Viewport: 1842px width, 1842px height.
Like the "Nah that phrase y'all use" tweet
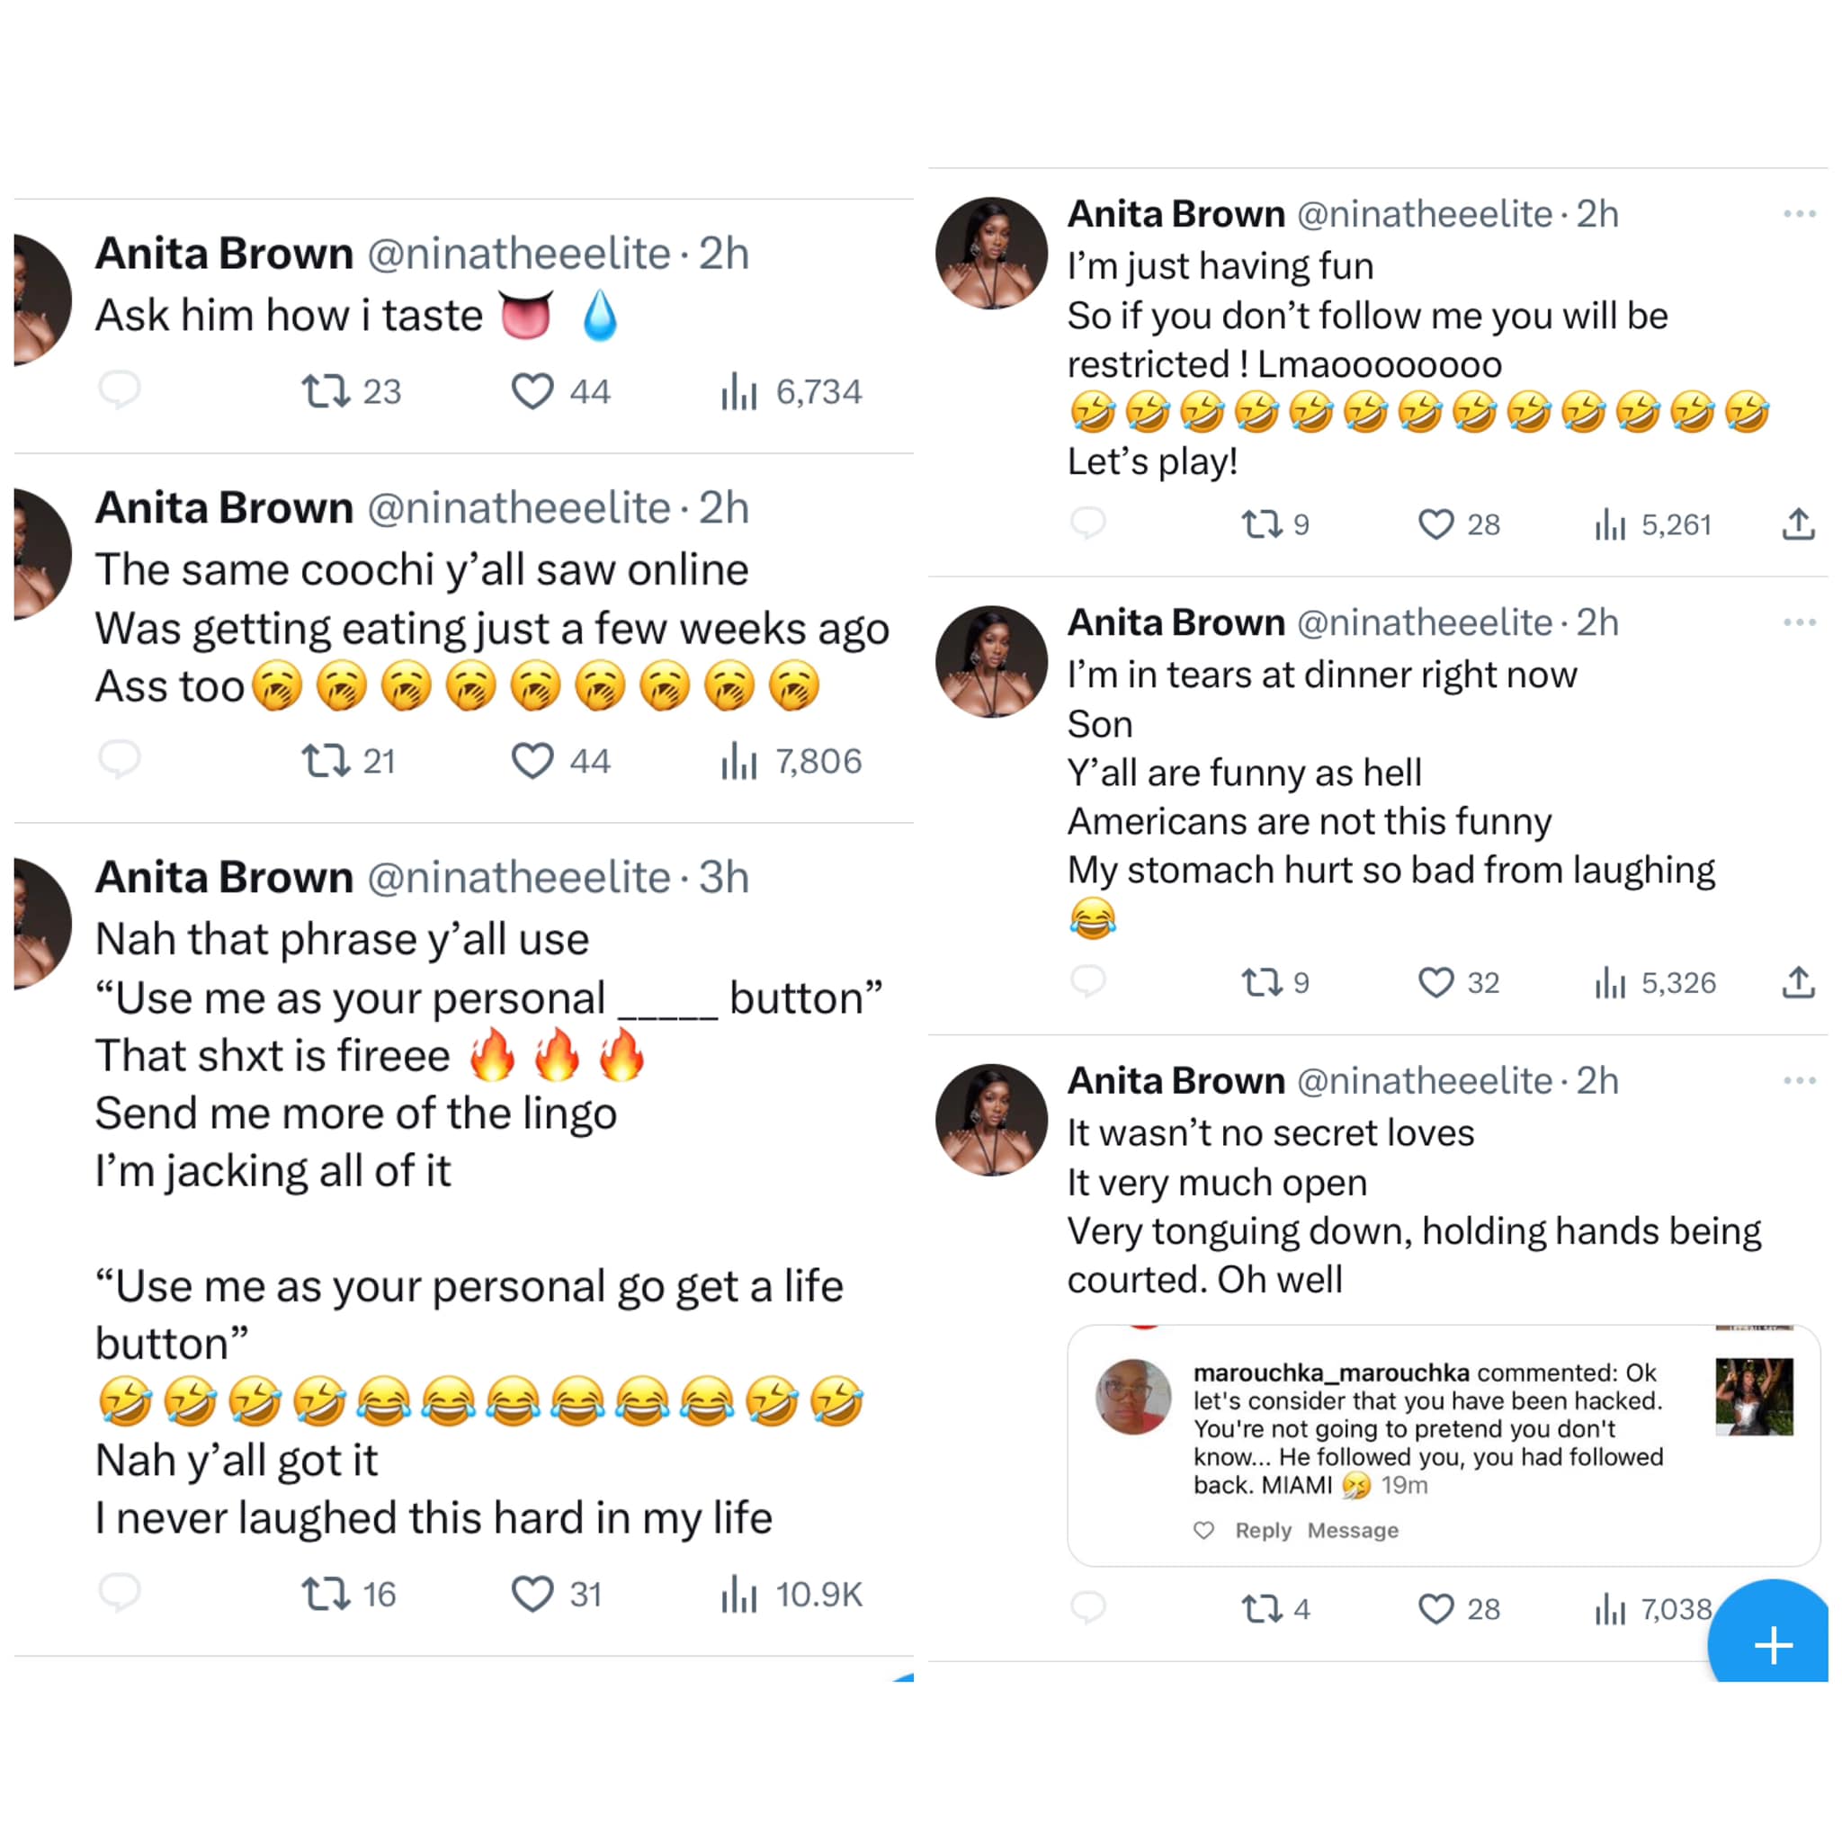(x=532, y=1593)
